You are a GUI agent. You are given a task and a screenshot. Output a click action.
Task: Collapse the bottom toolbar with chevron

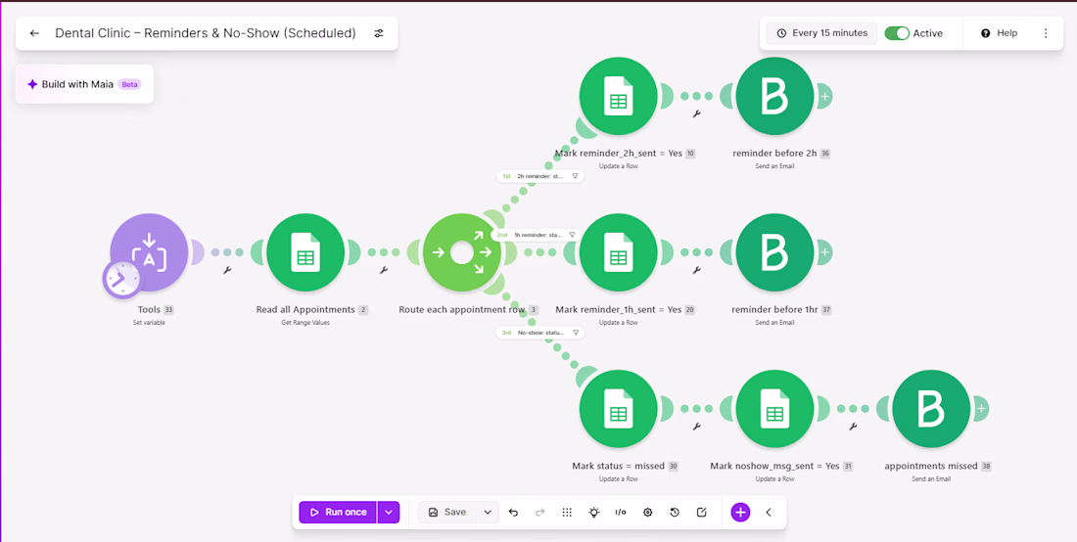[x=769, y=512]
